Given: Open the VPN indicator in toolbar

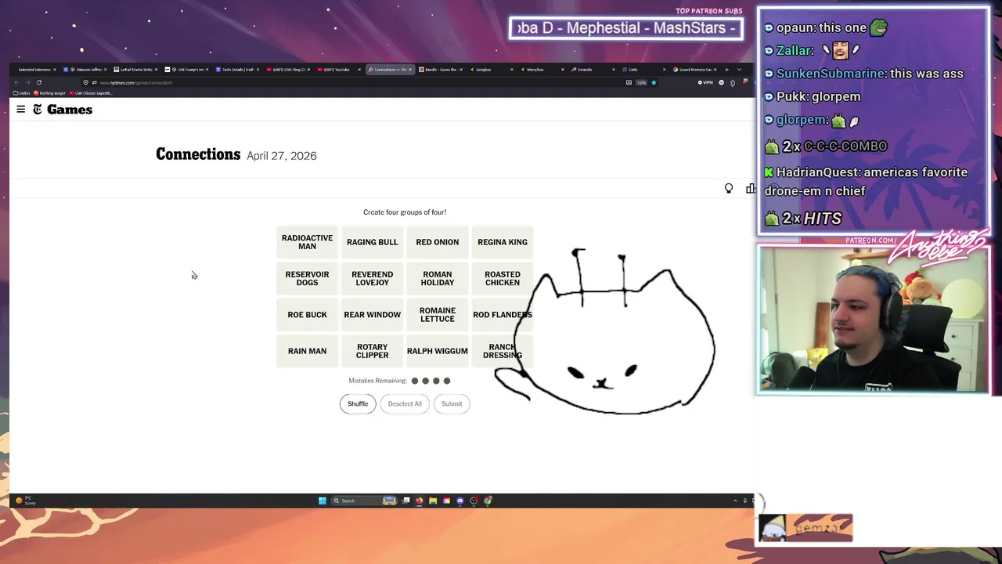Looking at the screenshot, I should (x=705, y=82).
